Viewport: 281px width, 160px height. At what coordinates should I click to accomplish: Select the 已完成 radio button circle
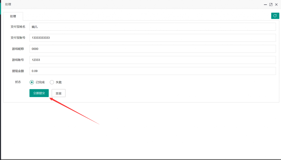tap(32, 82)
